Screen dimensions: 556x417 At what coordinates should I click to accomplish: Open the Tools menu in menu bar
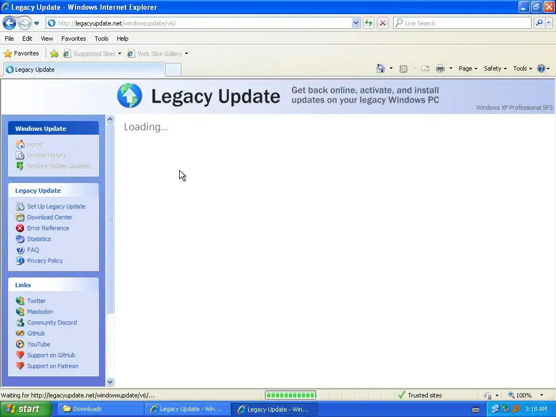coord(102,39)
